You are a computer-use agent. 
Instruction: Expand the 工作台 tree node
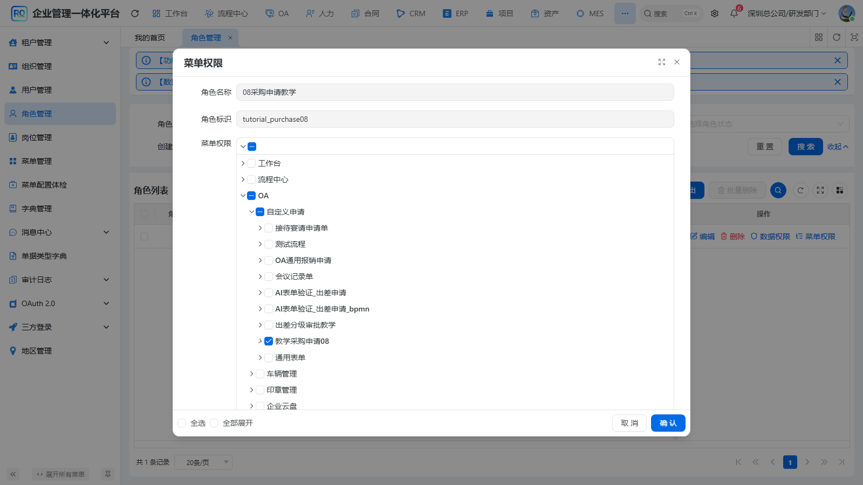point(243,163)
